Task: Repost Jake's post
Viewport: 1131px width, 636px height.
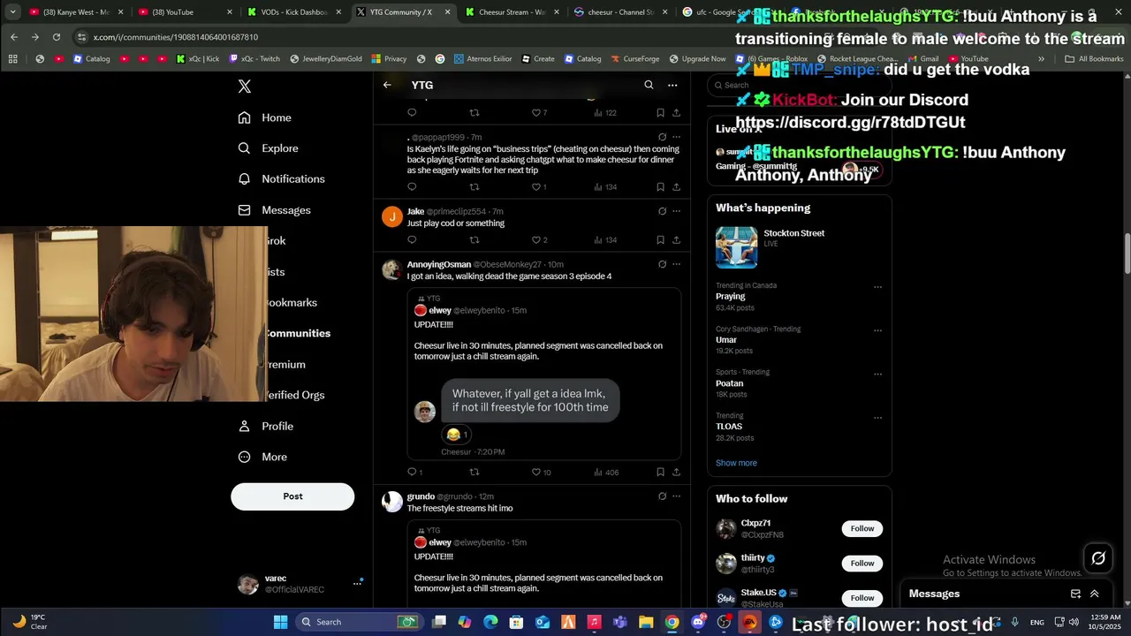Action: click(474, 240)
